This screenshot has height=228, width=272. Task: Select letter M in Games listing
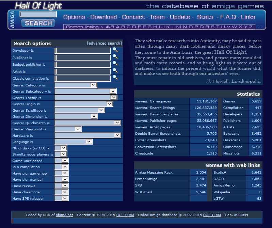tap(179, 27)
